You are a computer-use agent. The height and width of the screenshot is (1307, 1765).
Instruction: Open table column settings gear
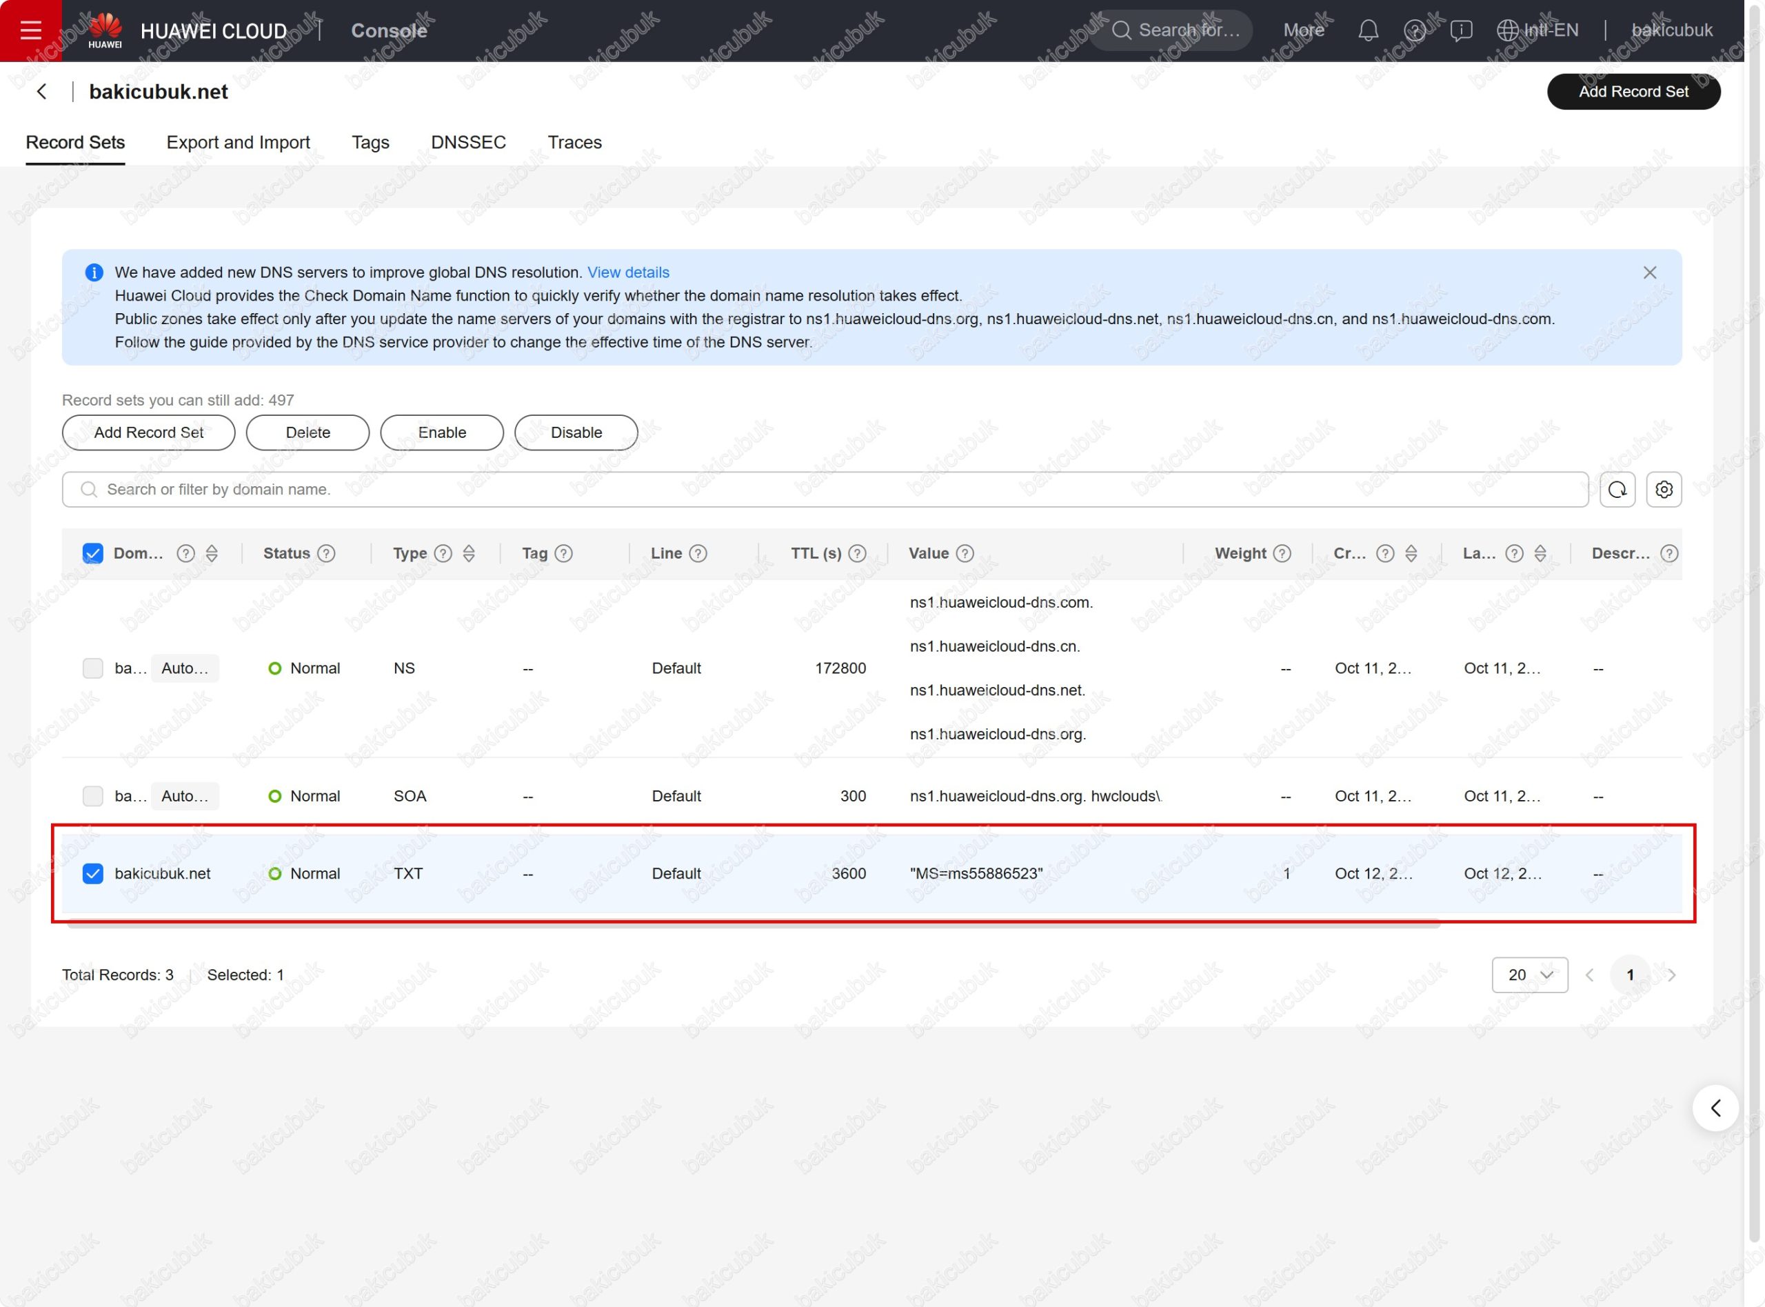click(x=1664, y=490)
